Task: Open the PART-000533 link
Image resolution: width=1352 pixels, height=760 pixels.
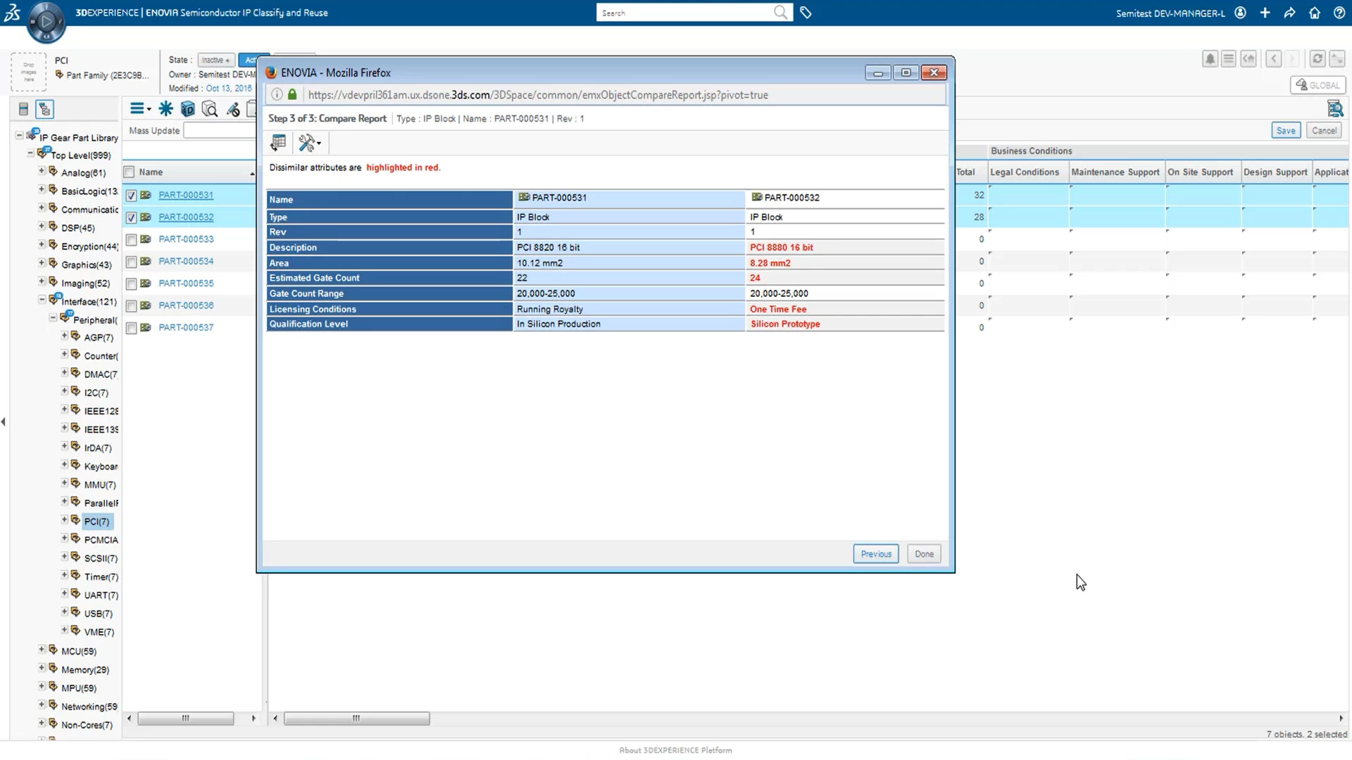Action: coord(186,239)
